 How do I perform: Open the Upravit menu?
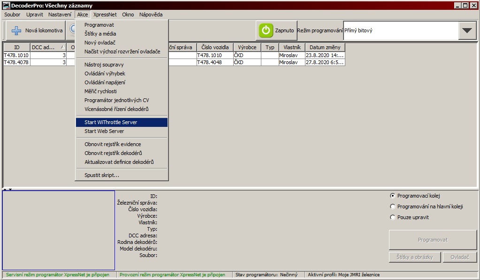35,15
